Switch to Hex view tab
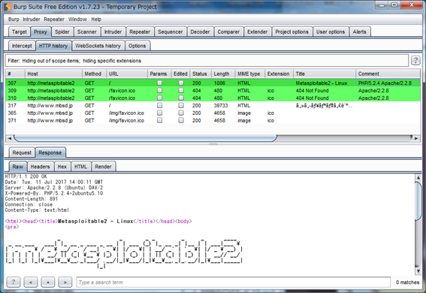The image size is (426, 293). [62, 167]
